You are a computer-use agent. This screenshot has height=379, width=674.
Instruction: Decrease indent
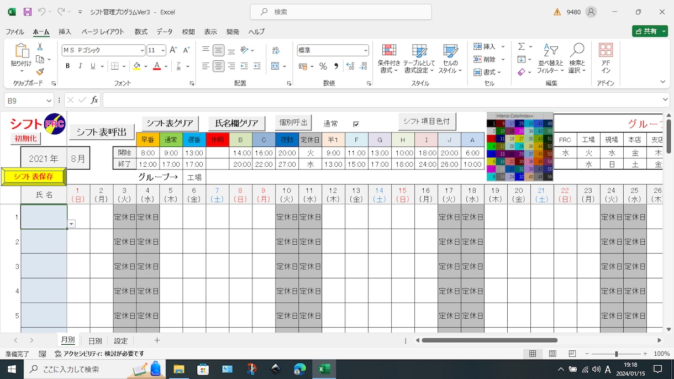coord(244,66)
